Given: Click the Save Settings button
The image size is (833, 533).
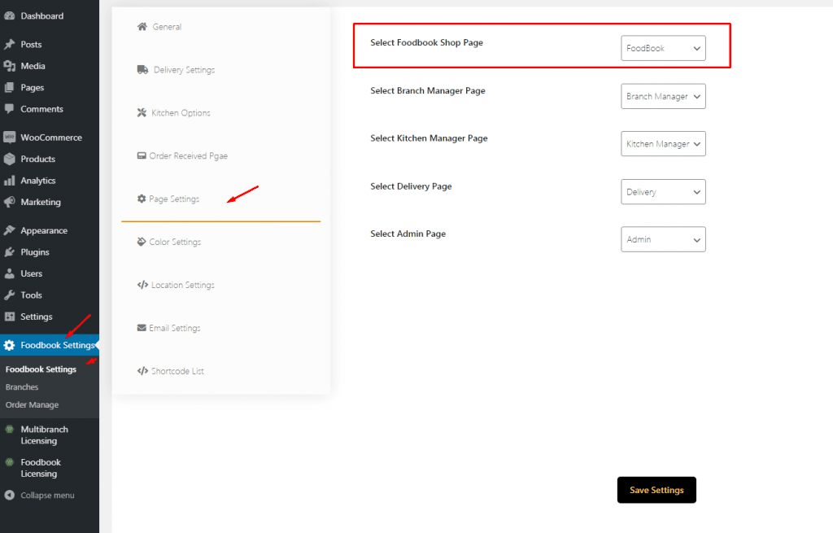Looking at the screenshot, I should coord(656,490).
